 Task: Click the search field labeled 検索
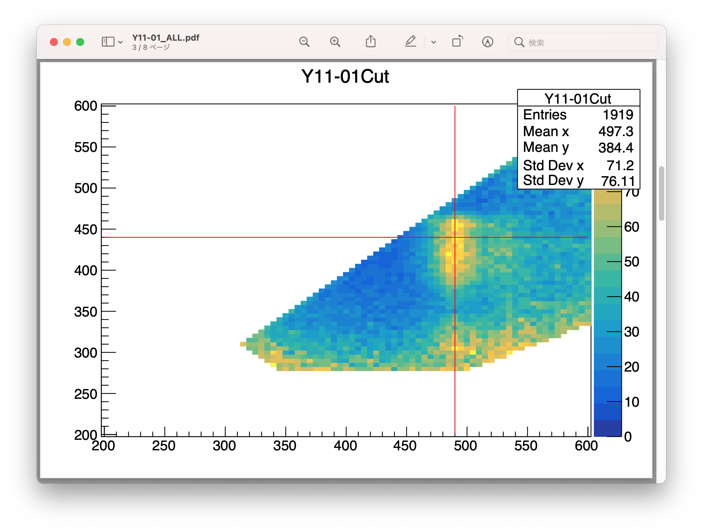pyautogui.click(x=583, y=42)
